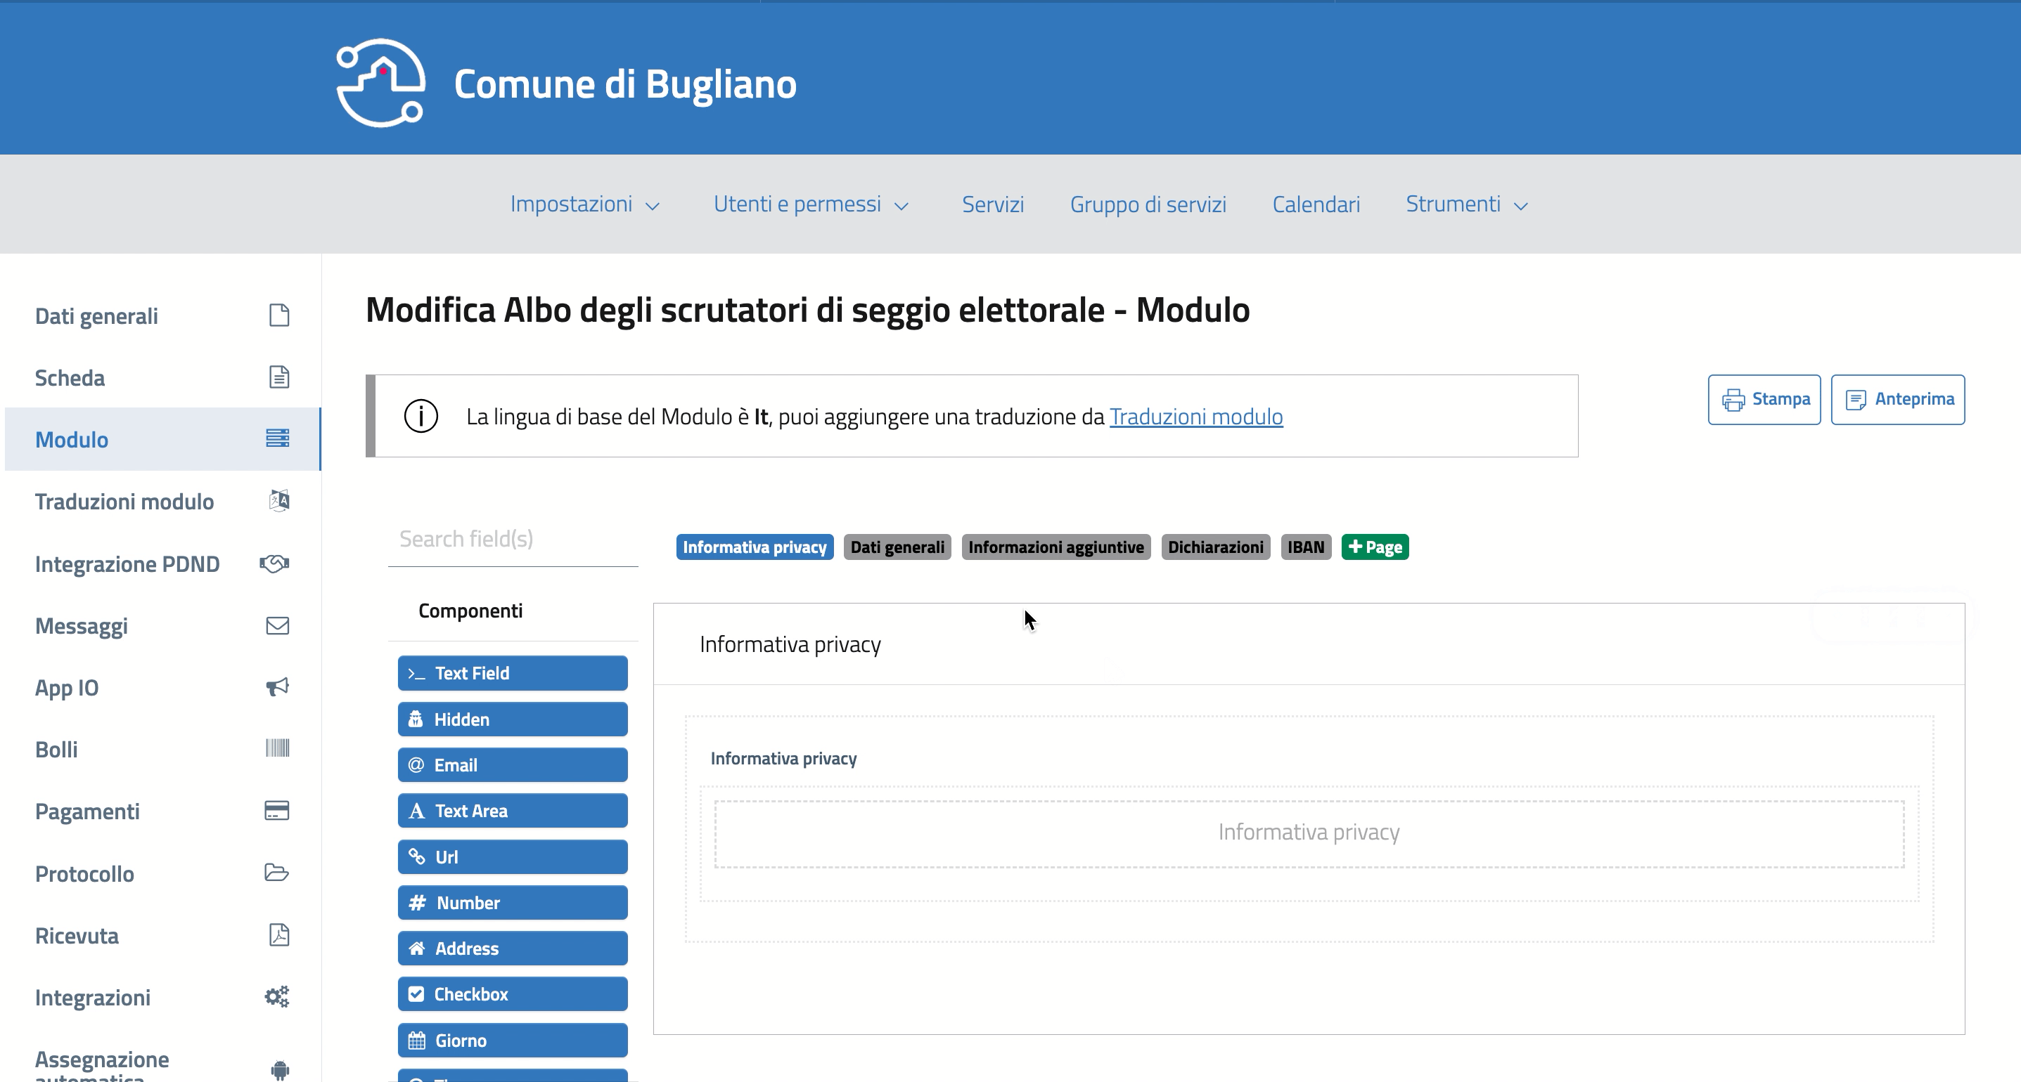Add a Checkbox component
The width and height of the screenshot is (2021, 1082).
[x=513, y=994]
